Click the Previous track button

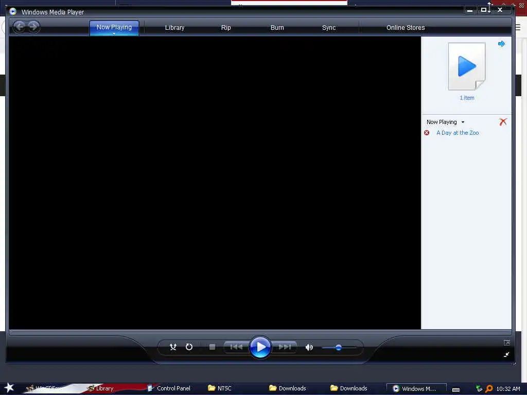click(236, 347)
